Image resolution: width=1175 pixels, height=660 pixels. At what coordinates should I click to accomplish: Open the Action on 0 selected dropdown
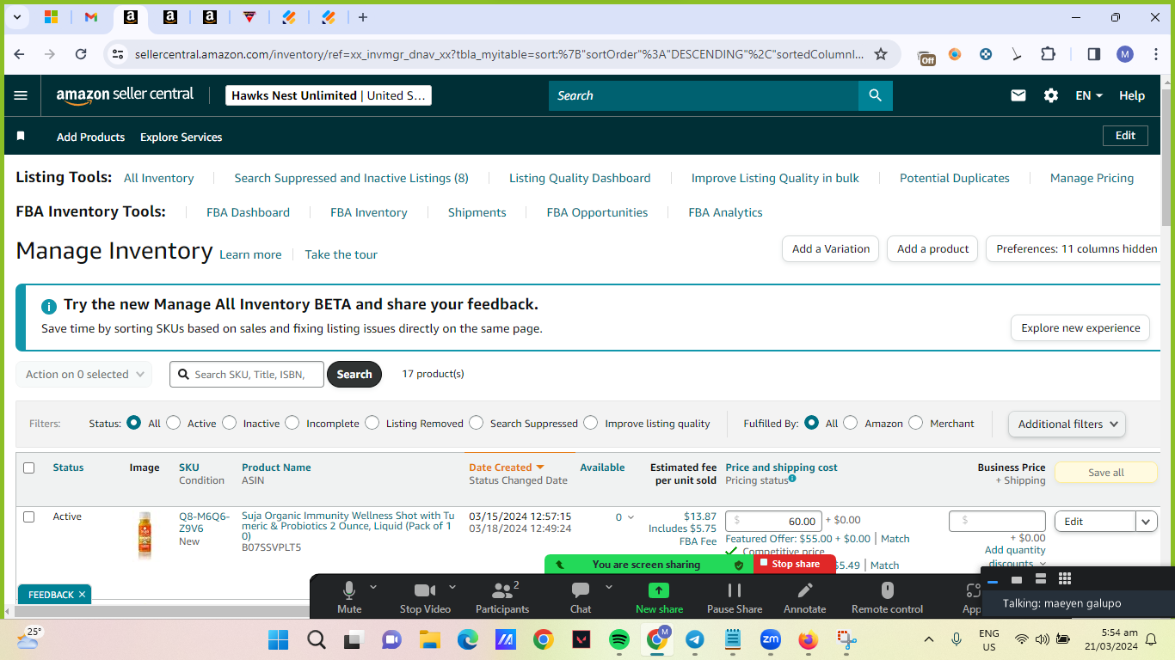[83, 375]
